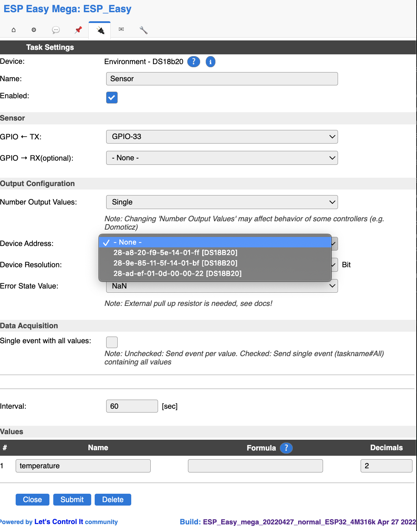Open the Config gear icon

point(34,30)
